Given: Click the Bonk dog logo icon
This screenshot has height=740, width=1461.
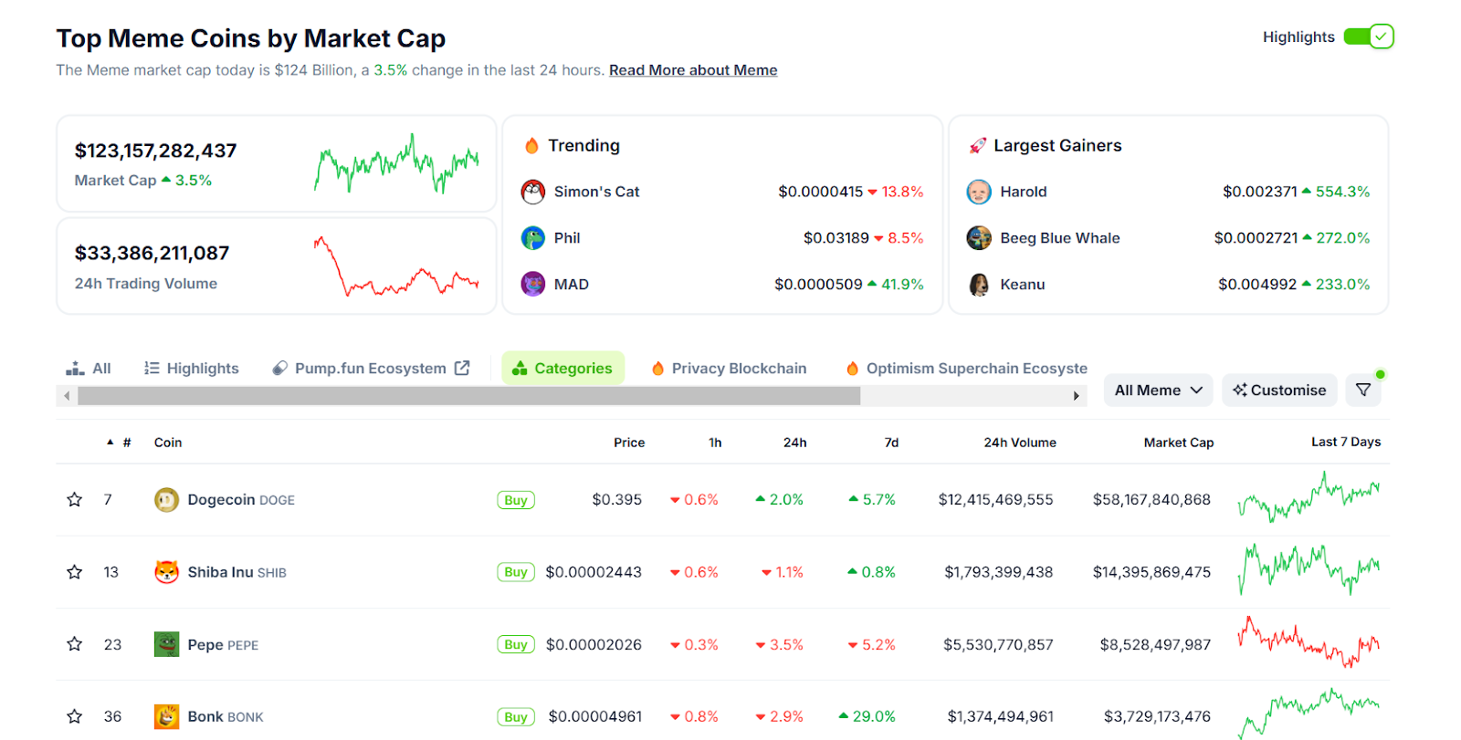Looking at the screenshot, I should [166, 716].
